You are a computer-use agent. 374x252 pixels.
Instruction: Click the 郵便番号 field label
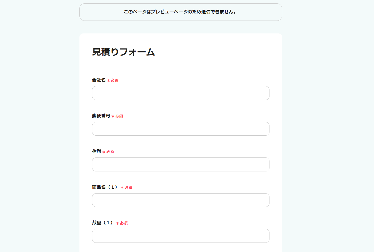101,116
